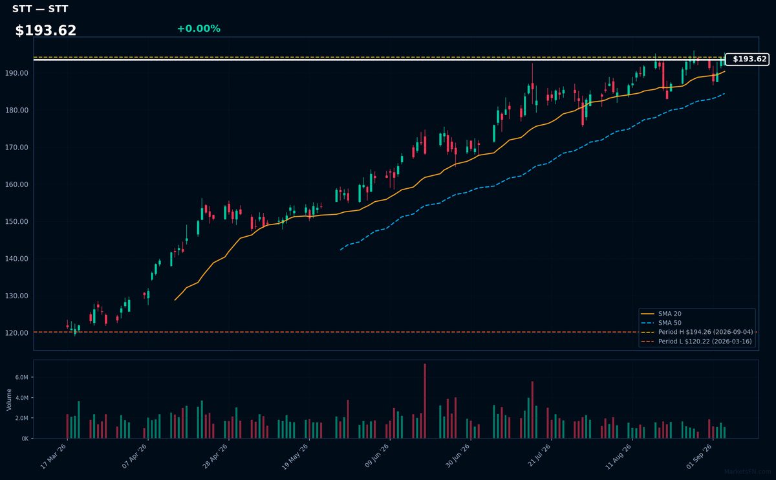Click the 01 Sep '26 date label
The image size is (776, 480).
coord(698,457)
